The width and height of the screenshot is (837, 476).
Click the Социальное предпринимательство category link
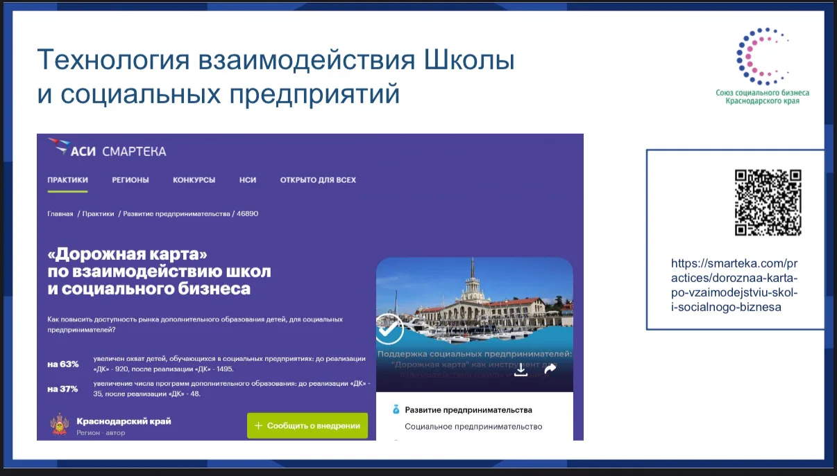(x=473, y=427)
